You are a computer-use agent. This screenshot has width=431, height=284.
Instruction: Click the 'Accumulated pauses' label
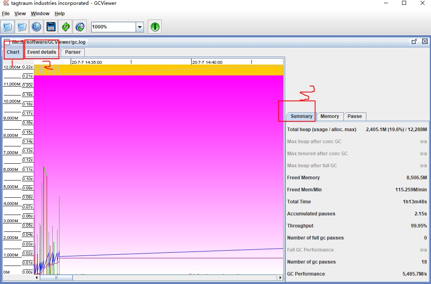[311, 214]
